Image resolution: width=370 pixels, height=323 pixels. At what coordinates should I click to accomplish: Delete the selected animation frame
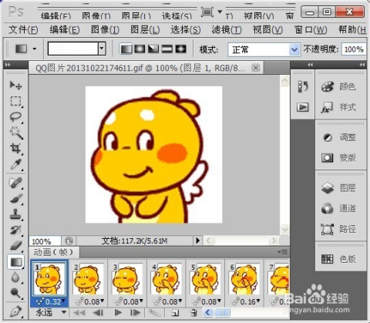pyautogui.click(x=194, y=313)
